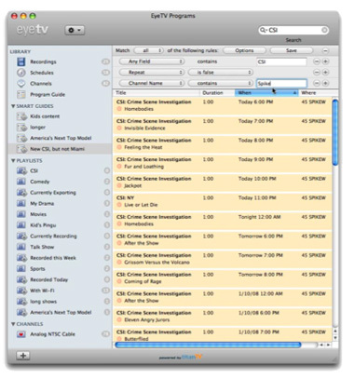Collapse the SMART GUIDES section

[x=13, y=106]
